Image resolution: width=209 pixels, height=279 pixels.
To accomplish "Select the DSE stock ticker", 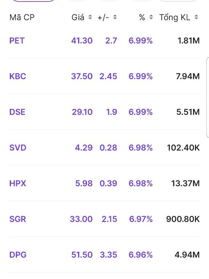I will click(17, 112).
